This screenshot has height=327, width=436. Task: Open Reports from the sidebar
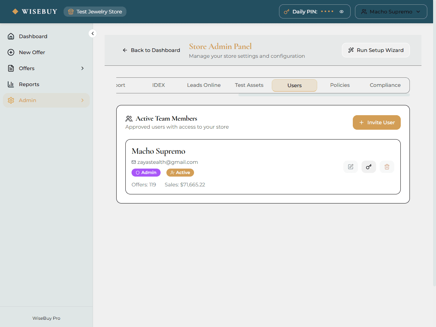click(29, 84)
